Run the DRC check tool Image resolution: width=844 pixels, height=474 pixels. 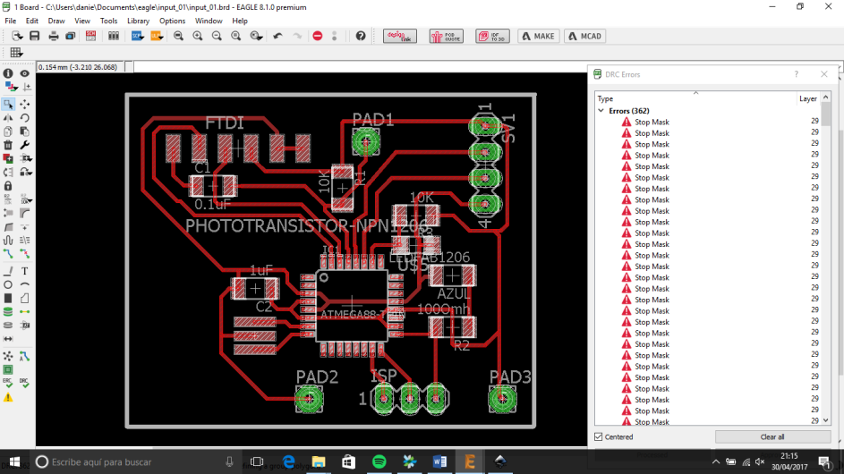pos(25,383)
